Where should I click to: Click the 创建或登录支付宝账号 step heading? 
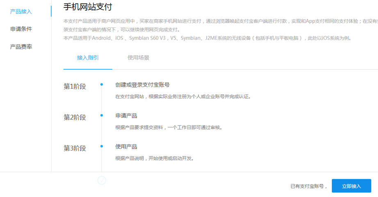coord(142,85)
